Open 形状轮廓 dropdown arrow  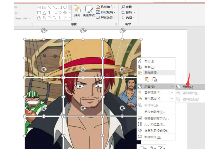tap(114, 13)
